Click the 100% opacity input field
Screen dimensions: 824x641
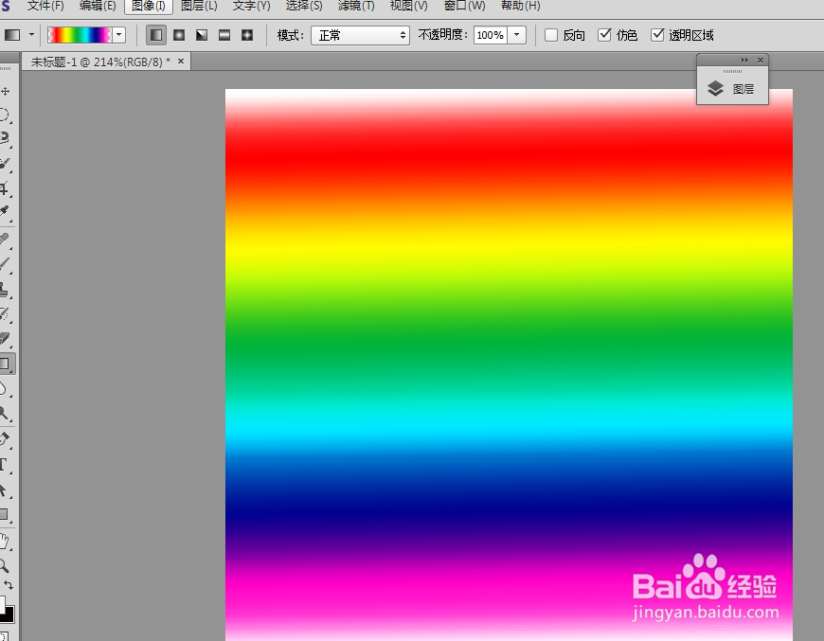[x=490, y=35]
